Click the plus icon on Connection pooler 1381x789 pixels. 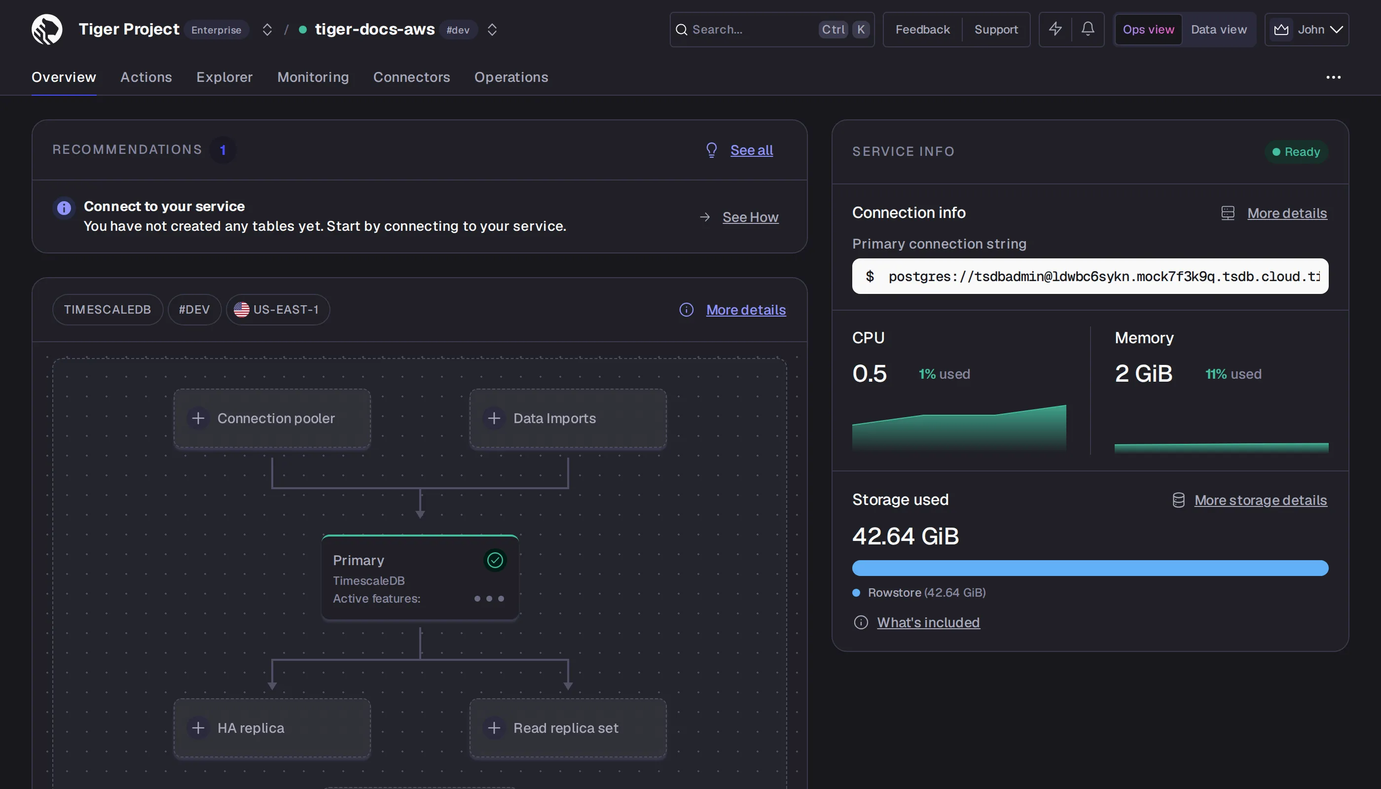click(x=198, y=418)
